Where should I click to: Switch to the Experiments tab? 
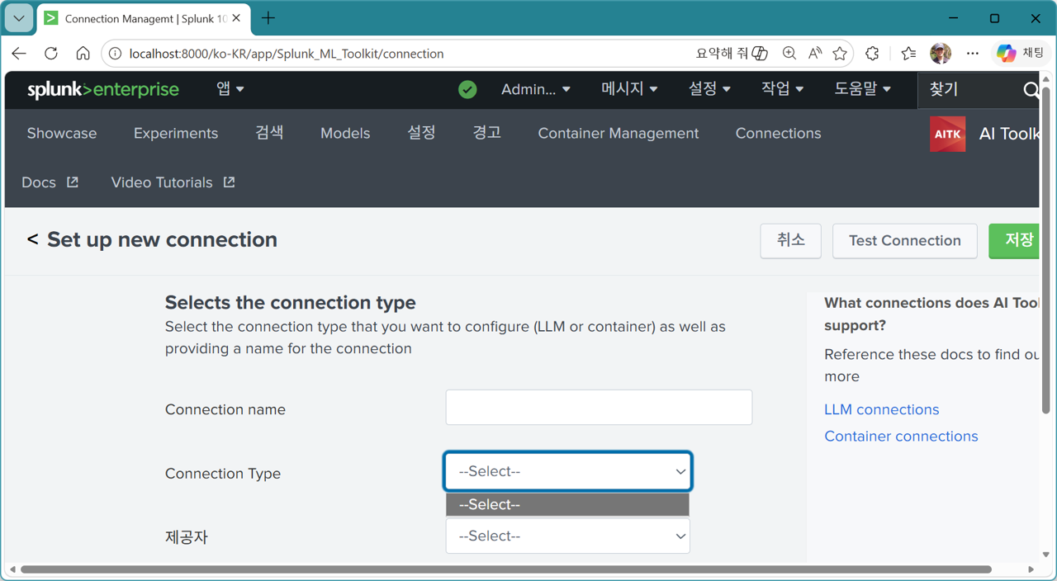pyautogui.click(x=175, y=133)
